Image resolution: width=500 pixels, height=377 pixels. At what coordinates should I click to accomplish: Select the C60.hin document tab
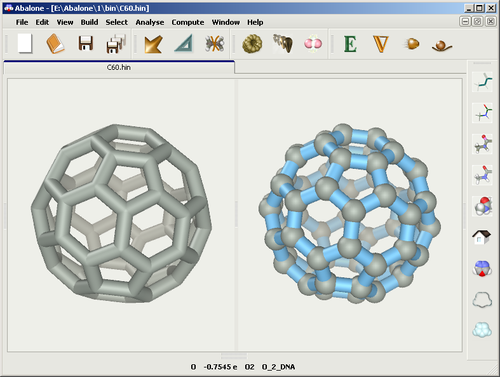(x=119, y=67)
